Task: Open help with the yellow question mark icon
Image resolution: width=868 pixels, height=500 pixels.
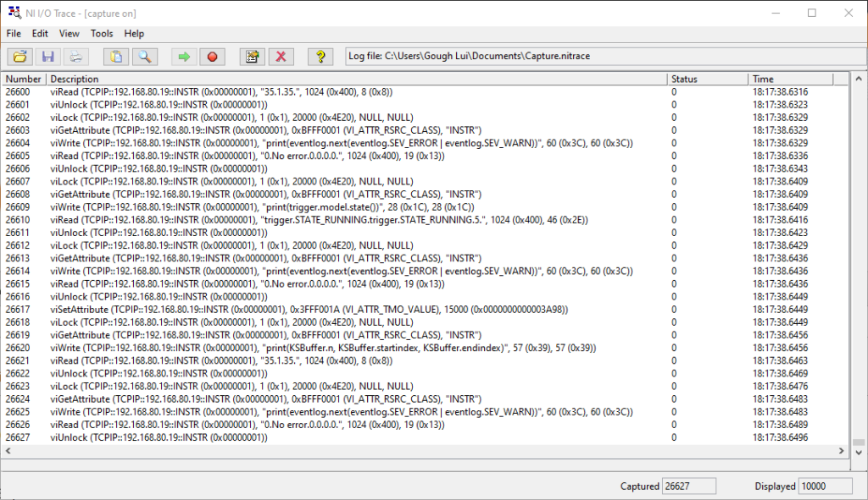Action: 320,57
